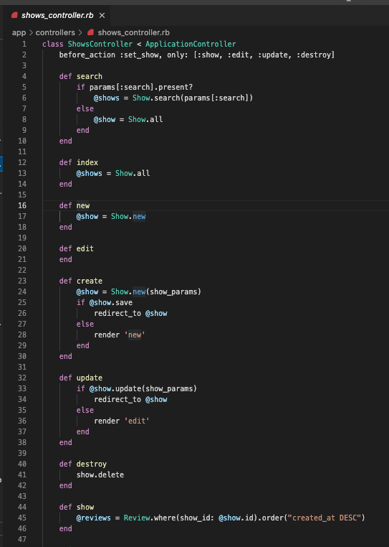
Task: Click the Ruby file icon in tab
Action: (14, 15)
